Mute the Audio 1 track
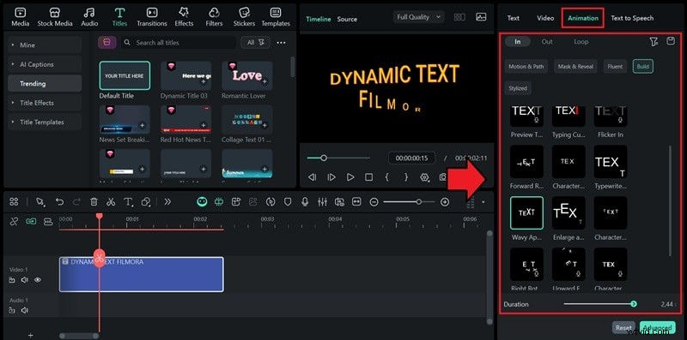The width and height of the screenshot is (687, 340). pyautogui.click(x=25, y=310)
